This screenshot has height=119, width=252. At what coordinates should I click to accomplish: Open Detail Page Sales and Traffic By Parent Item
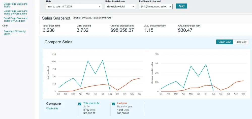[x=15, y=12]
